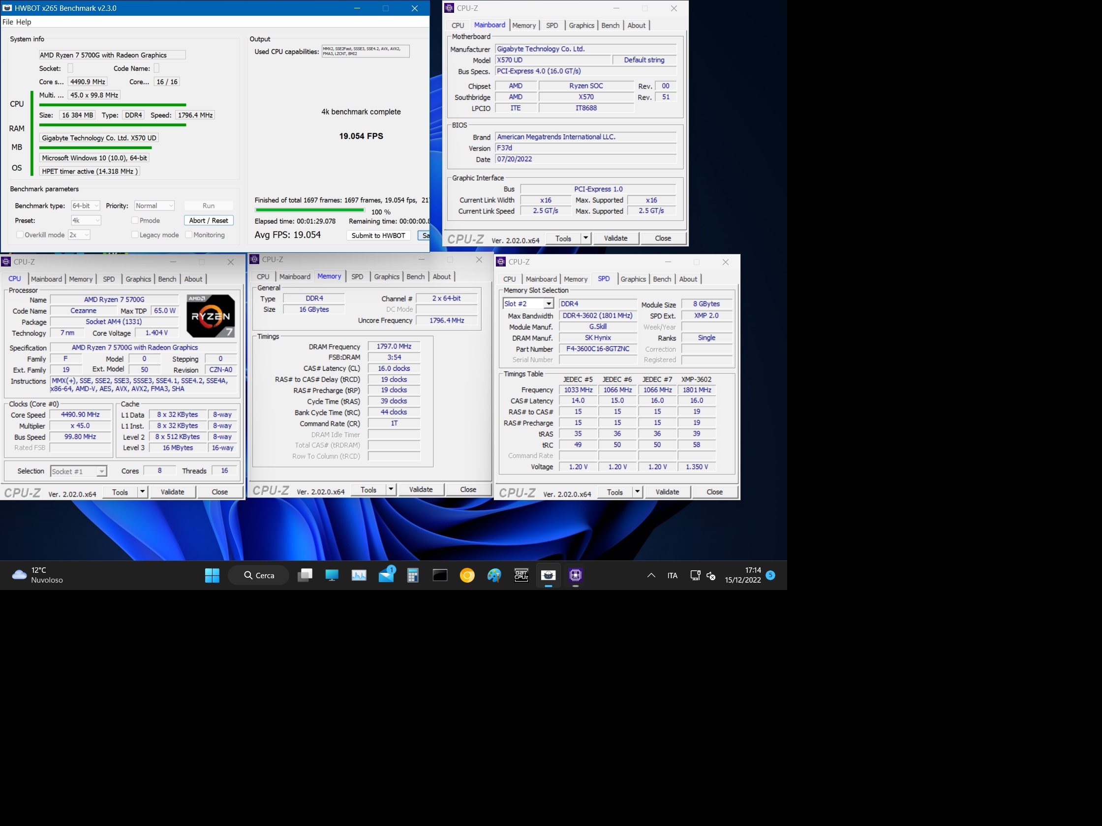1102x826 pixels.
Task: Click the AMD Ryzen 7 logo
Action: (210, 316)
